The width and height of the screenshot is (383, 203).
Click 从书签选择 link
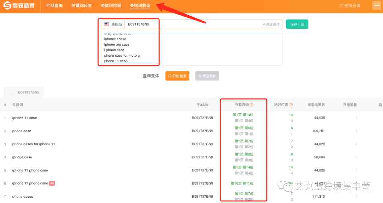(x=271, y=24)
